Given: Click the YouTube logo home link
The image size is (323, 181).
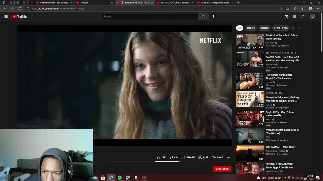Looking at the screenshot, I should tap(20, 17).
